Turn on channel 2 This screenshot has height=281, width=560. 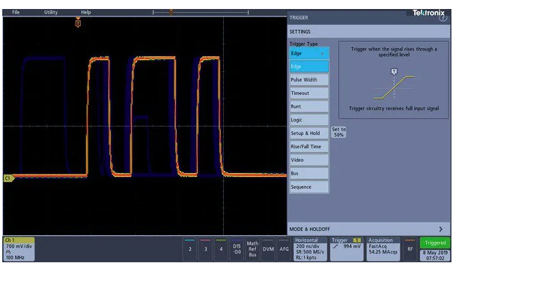coord(189,249)
